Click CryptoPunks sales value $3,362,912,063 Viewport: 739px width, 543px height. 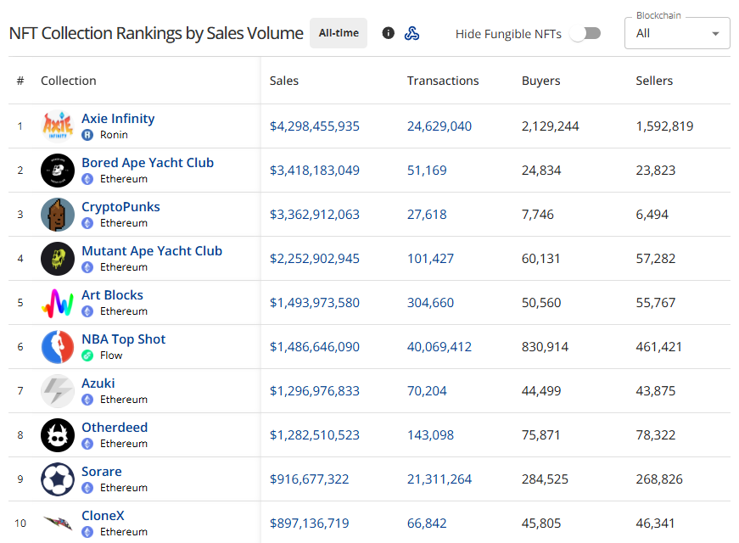315,215
